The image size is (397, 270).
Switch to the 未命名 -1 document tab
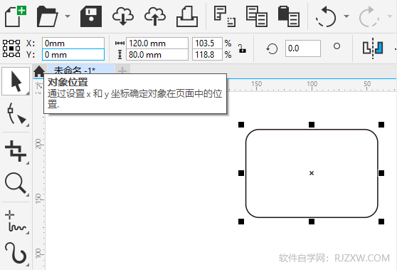pyautogui.click(x=81, y=69)
